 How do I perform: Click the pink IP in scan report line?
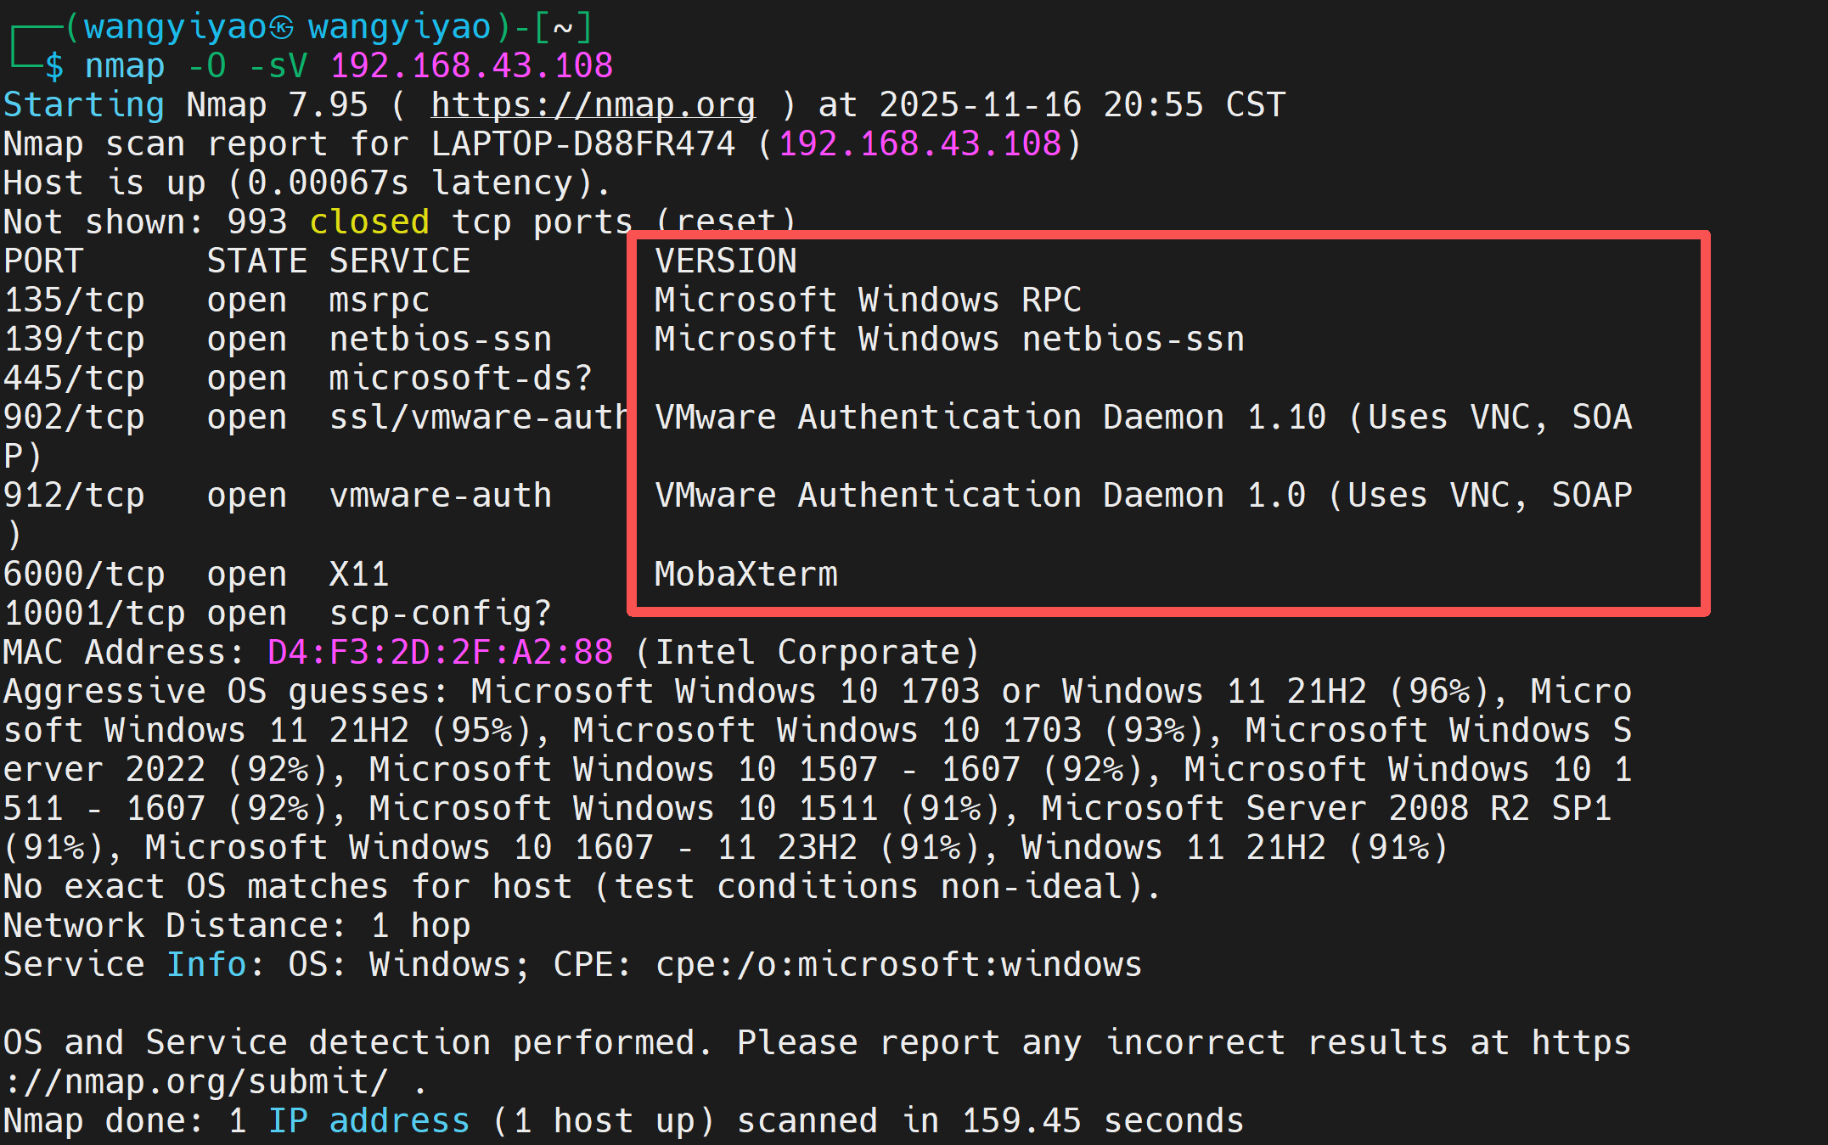(920, 144)
